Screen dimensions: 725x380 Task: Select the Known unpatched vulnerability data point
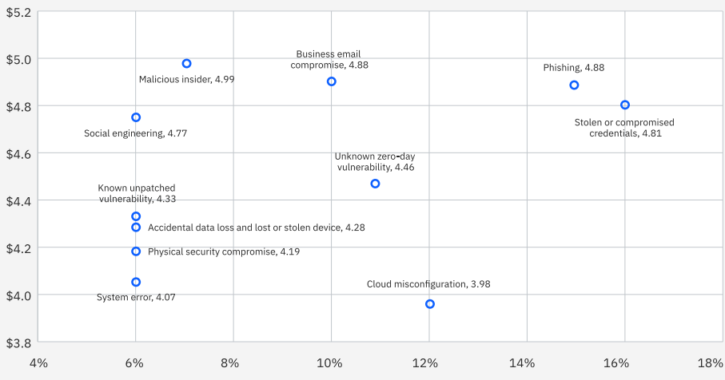point(136,216)
